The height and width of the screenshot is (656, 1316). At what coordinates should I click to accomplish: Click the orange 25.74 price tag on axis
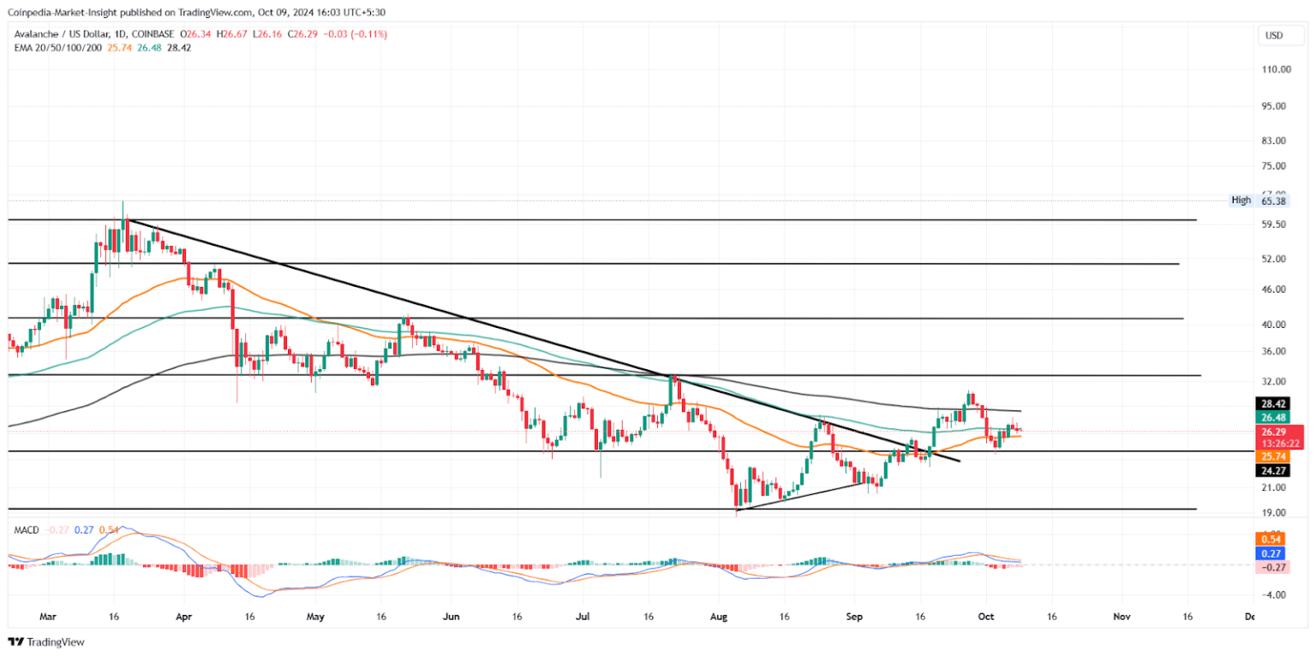(x=1271, y=456)
